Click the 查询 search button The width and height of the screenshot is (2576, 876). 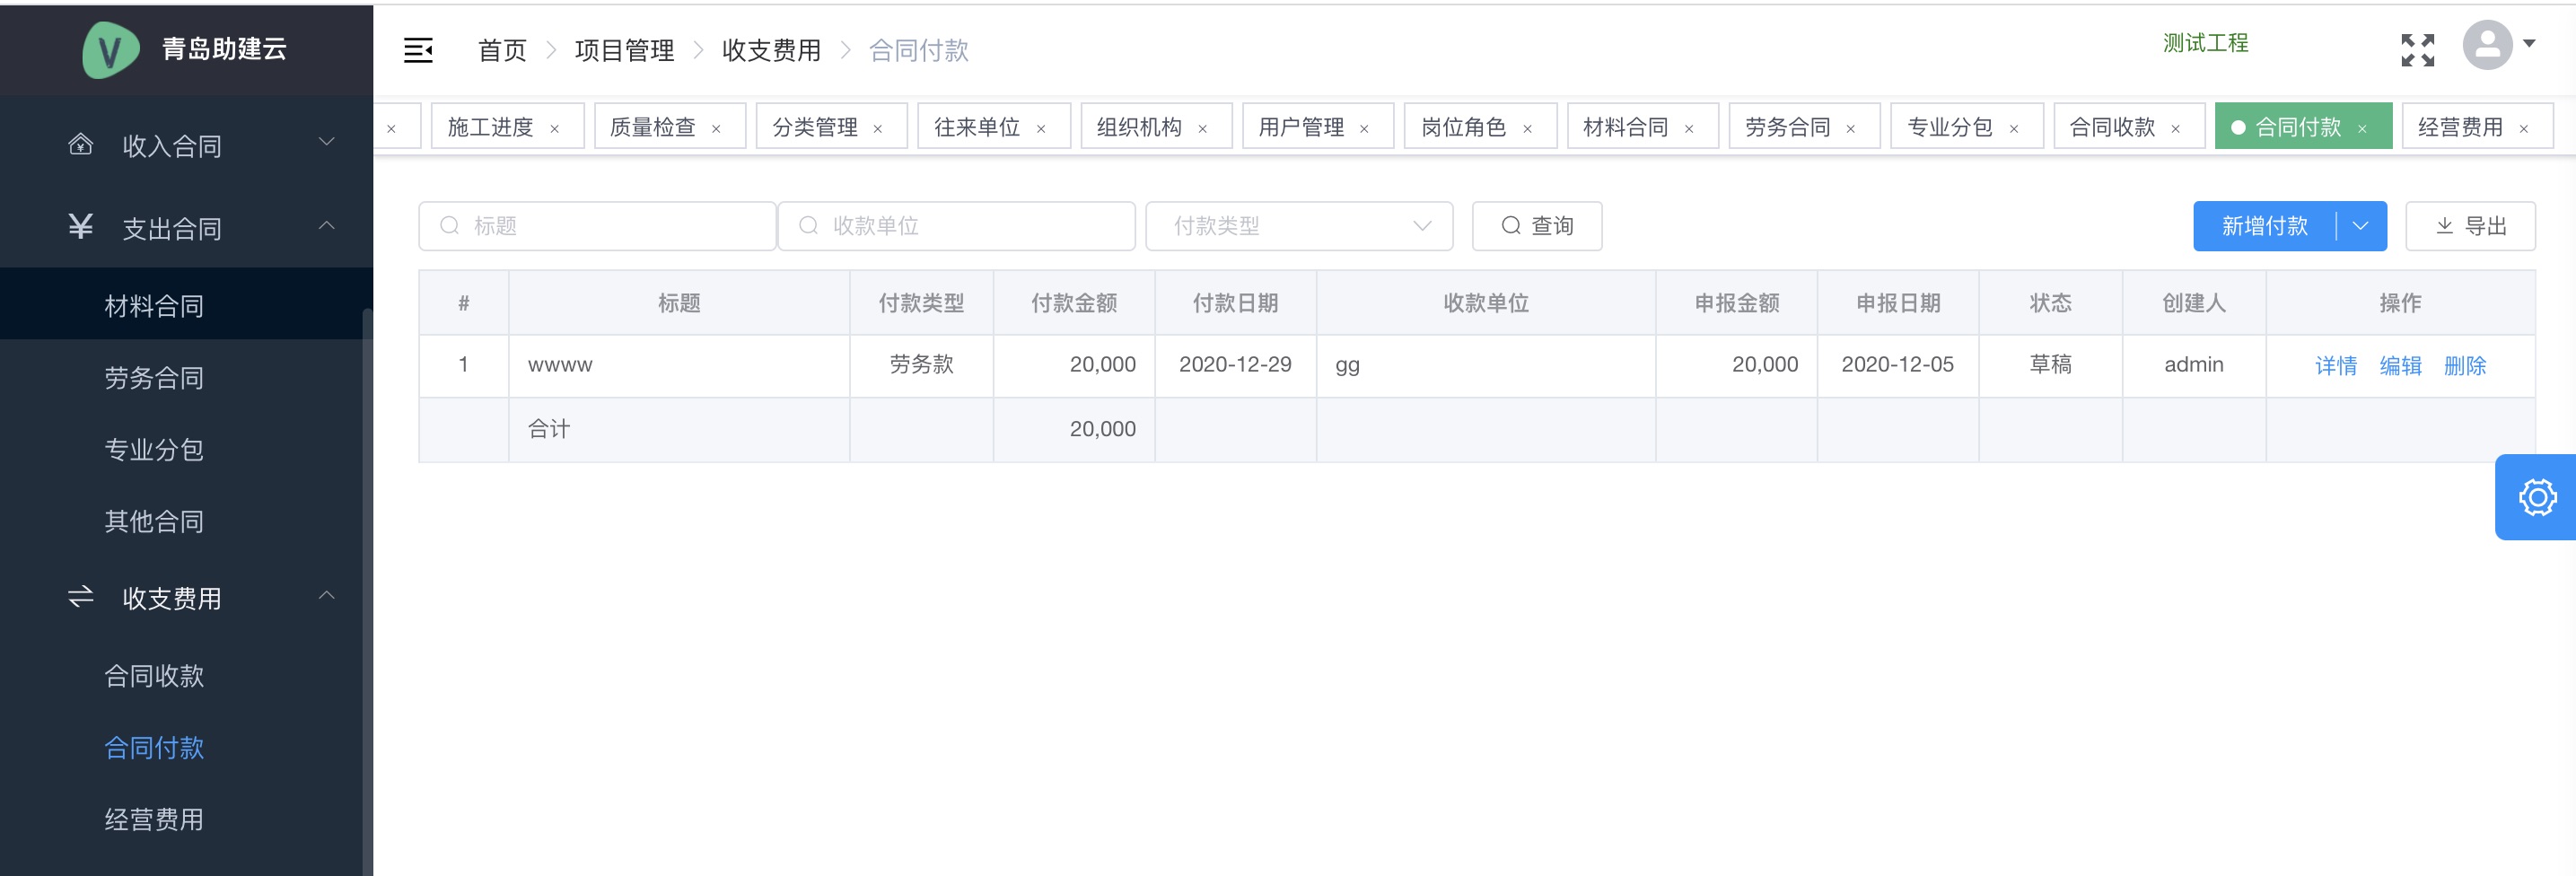pyautogui.click(x=1536, y=226)
